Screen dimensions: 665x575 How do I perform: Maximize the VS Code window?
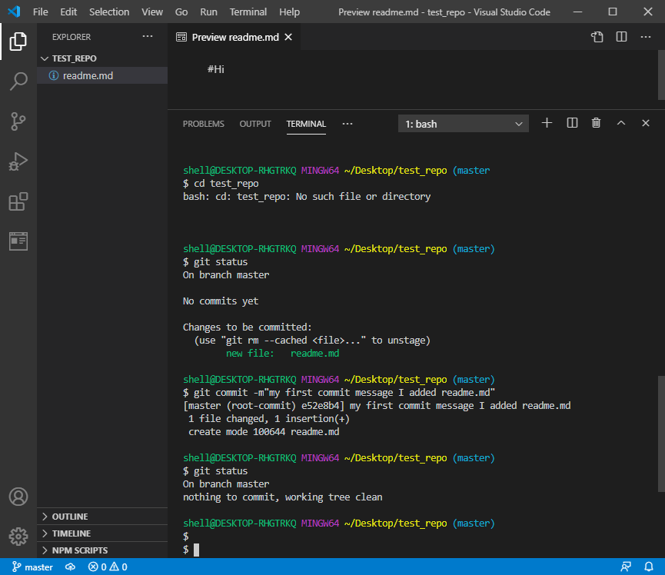coord(613,12)
